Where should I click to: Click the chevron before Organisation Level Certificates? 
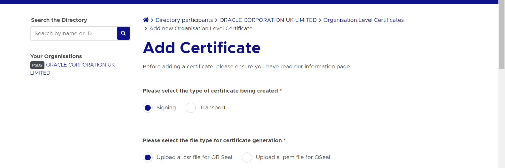[320, 20]
